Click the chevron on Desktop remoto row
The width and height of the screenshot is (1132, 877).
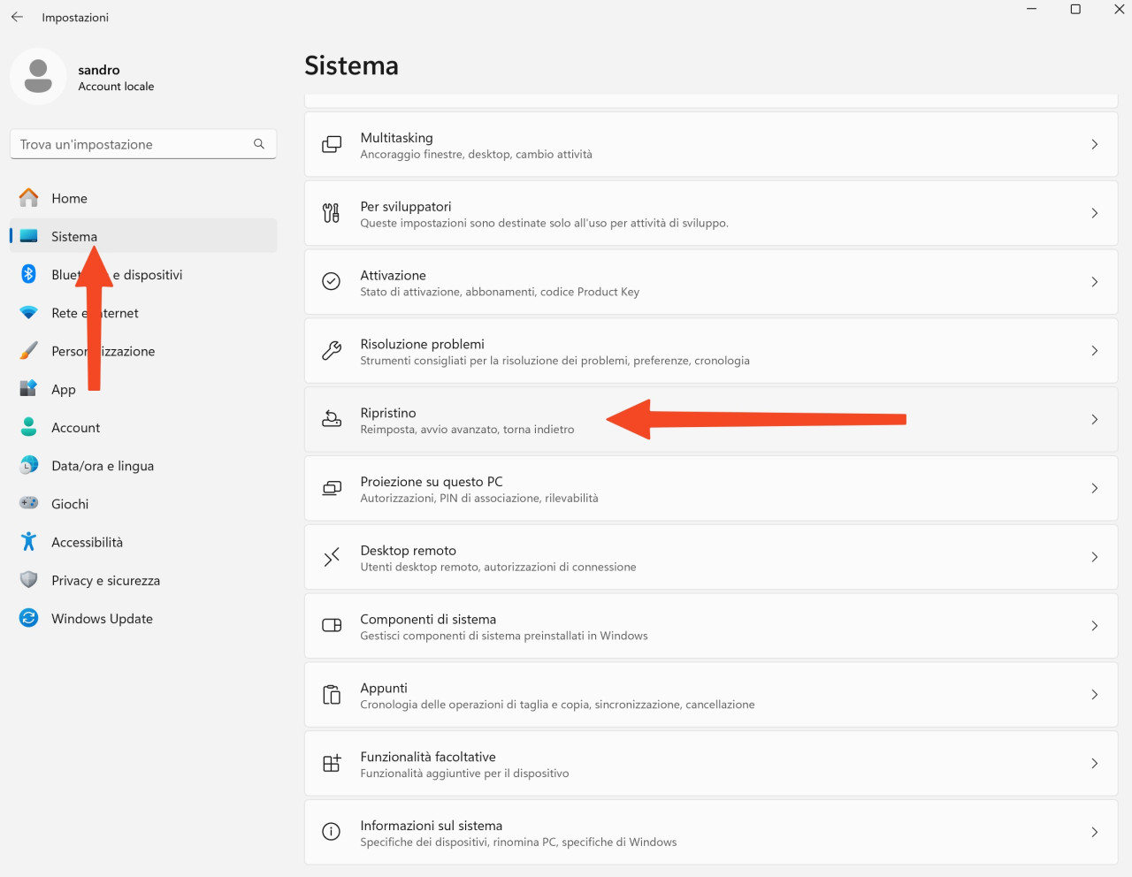[x=1095, y=557]
